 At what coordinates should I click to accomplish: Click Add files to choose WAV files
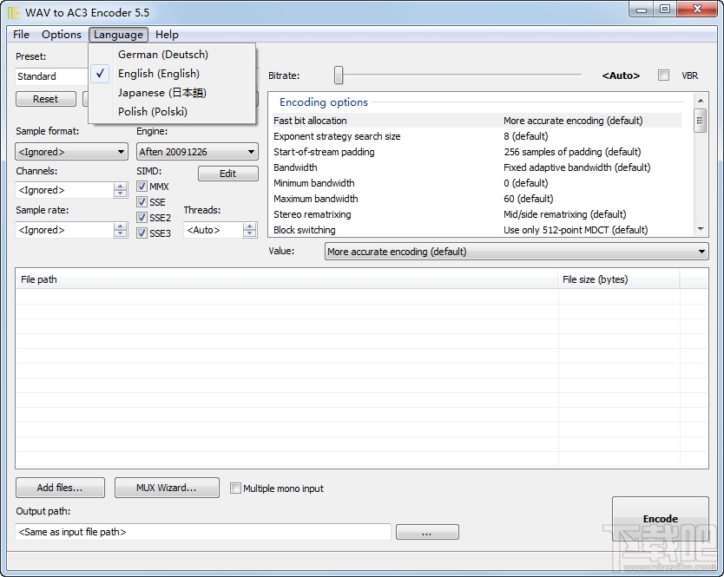tap(59, 487)
